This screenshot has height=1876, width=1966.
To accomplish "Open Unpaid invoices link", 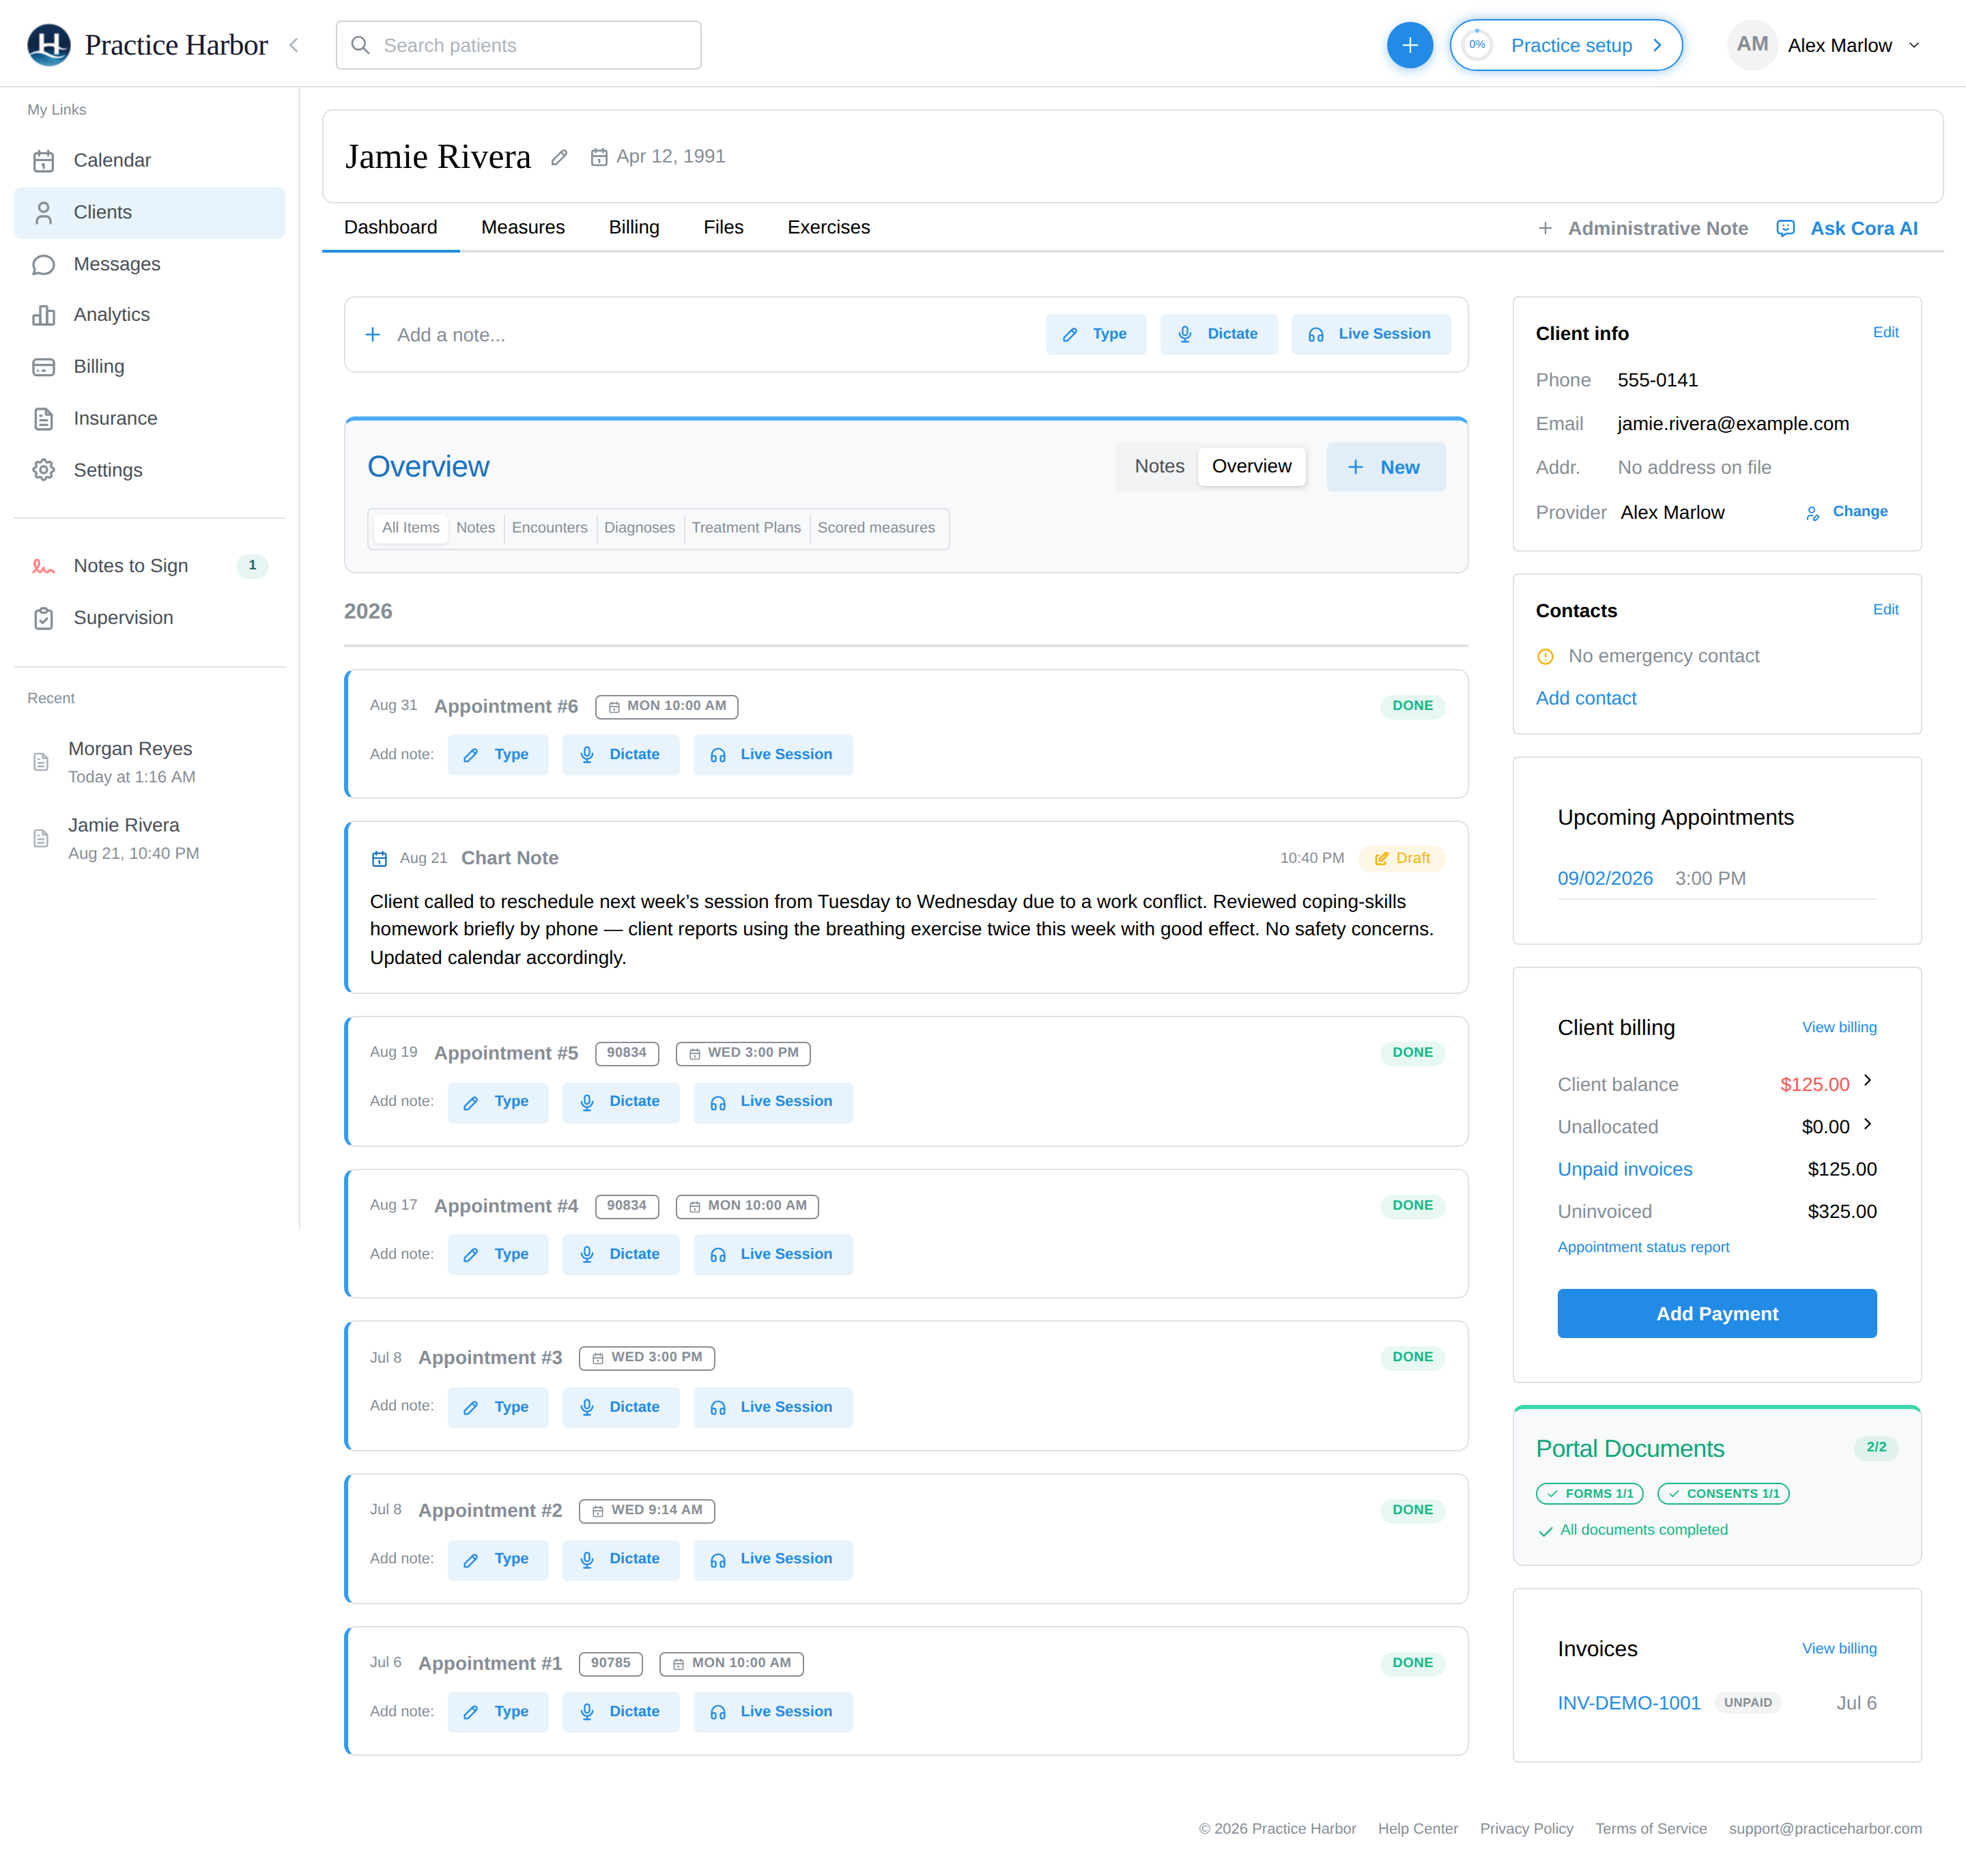I will tap(1624, 1169).
